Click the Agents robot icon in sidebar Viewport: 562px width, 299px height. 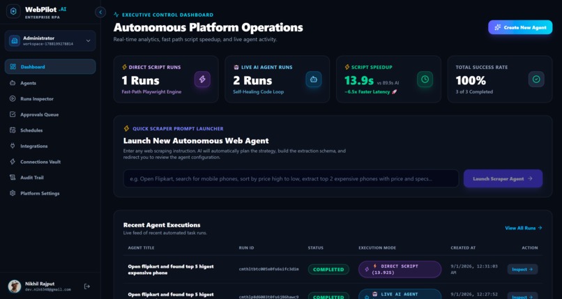13,83
